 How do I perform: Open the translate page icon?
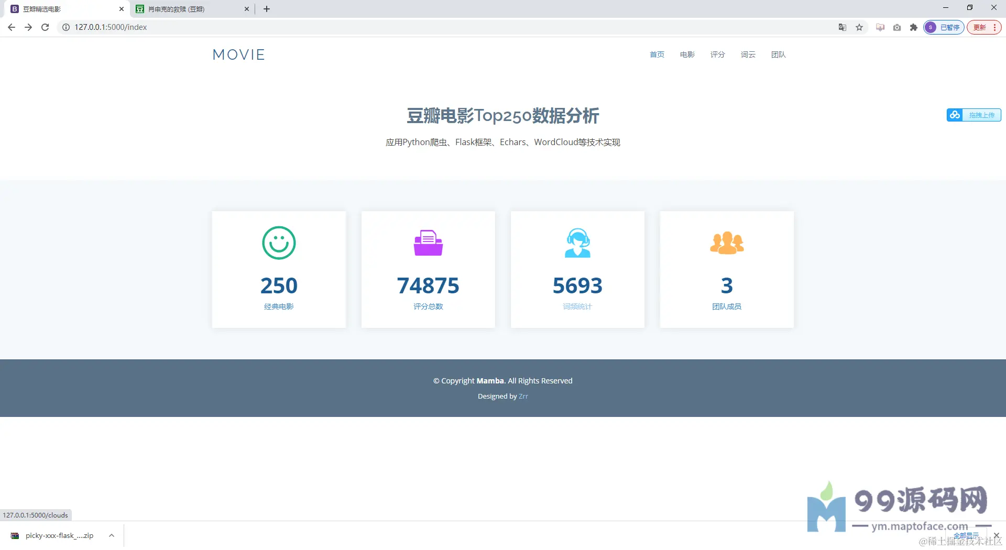pyautogui.click(x=843, y=27)
